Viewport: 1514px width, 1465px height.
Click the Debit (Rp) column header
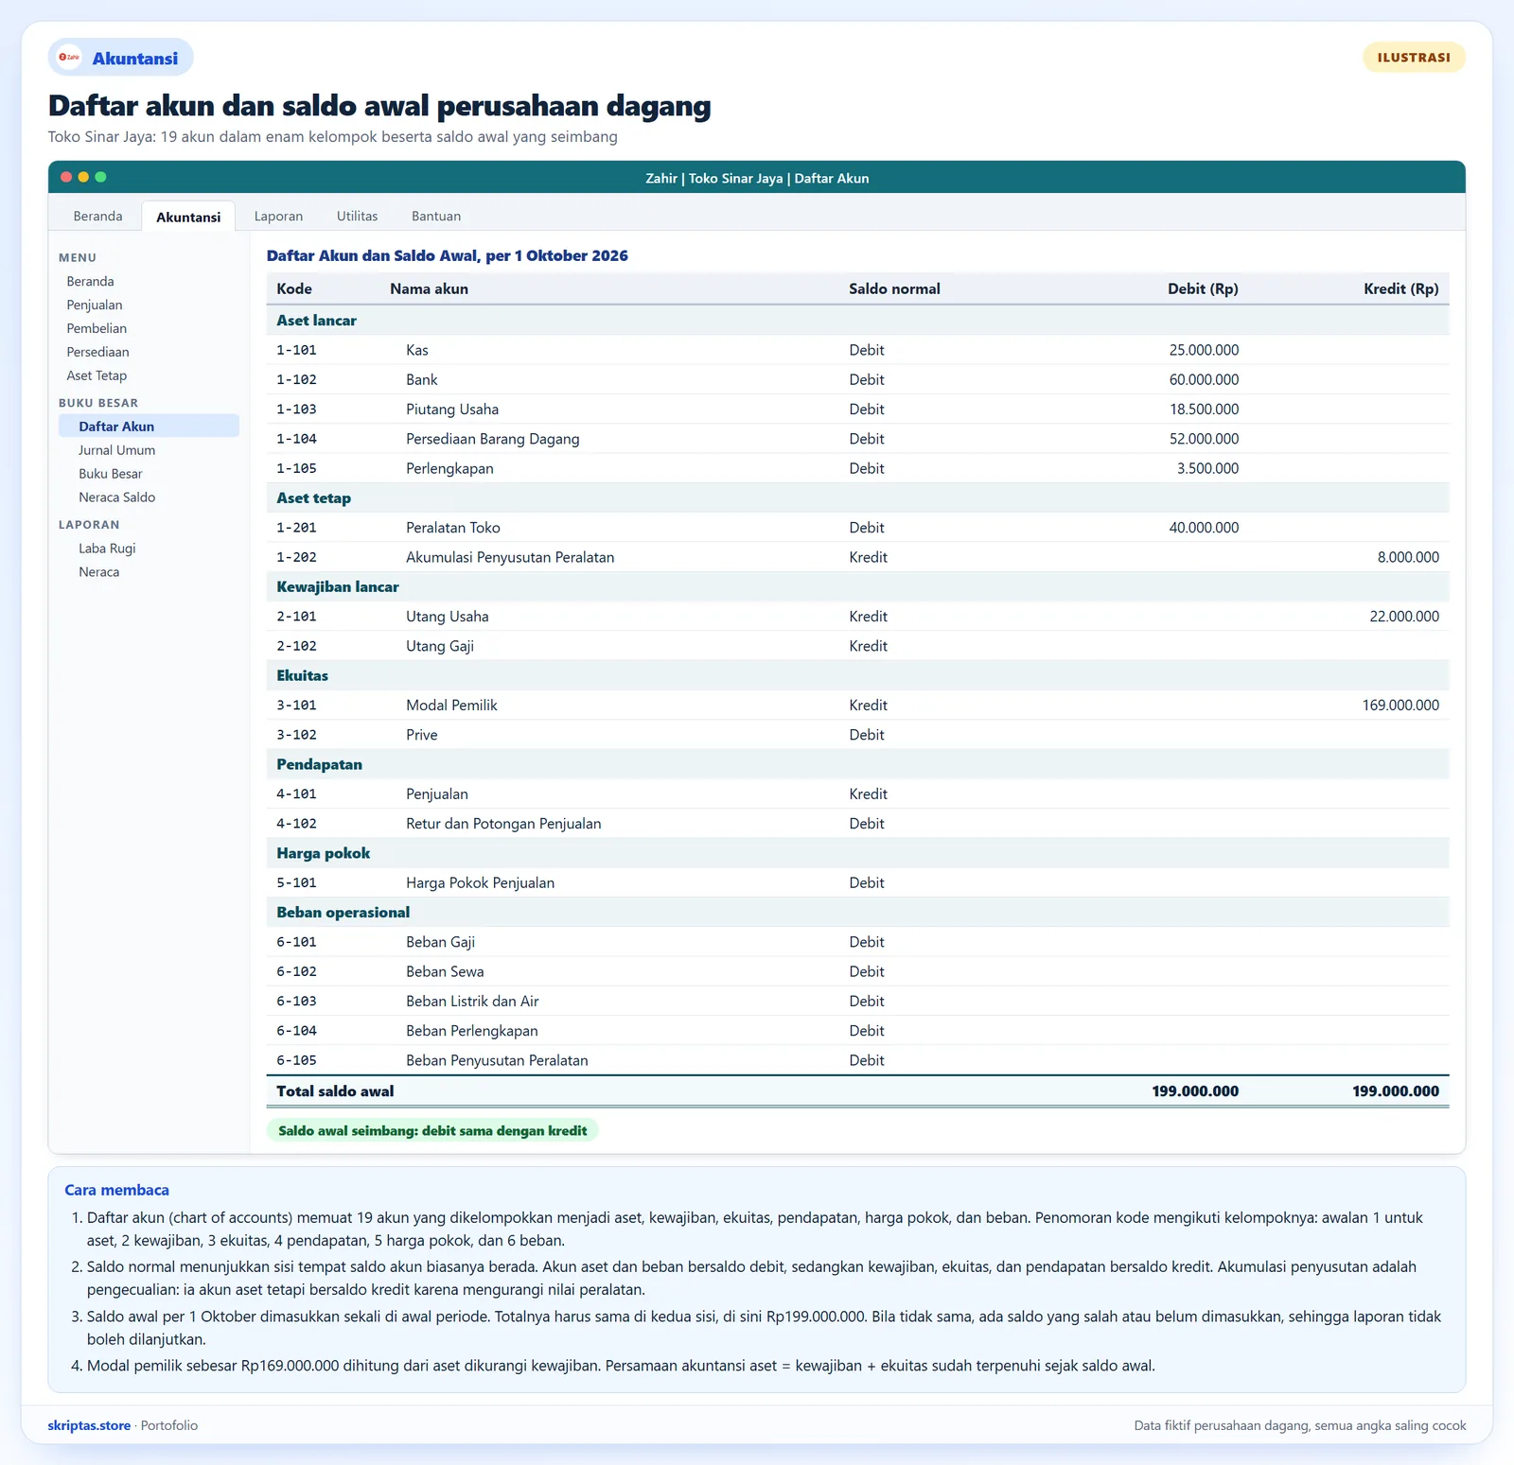click(1203, 289)
